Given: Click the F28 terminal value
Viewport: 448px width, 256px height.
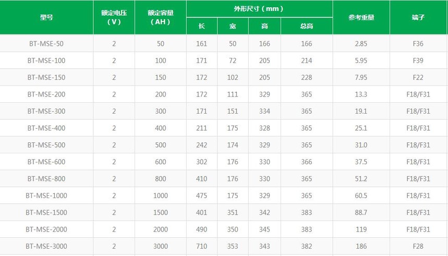Looking at the screenshot, I should click(418, 246).
